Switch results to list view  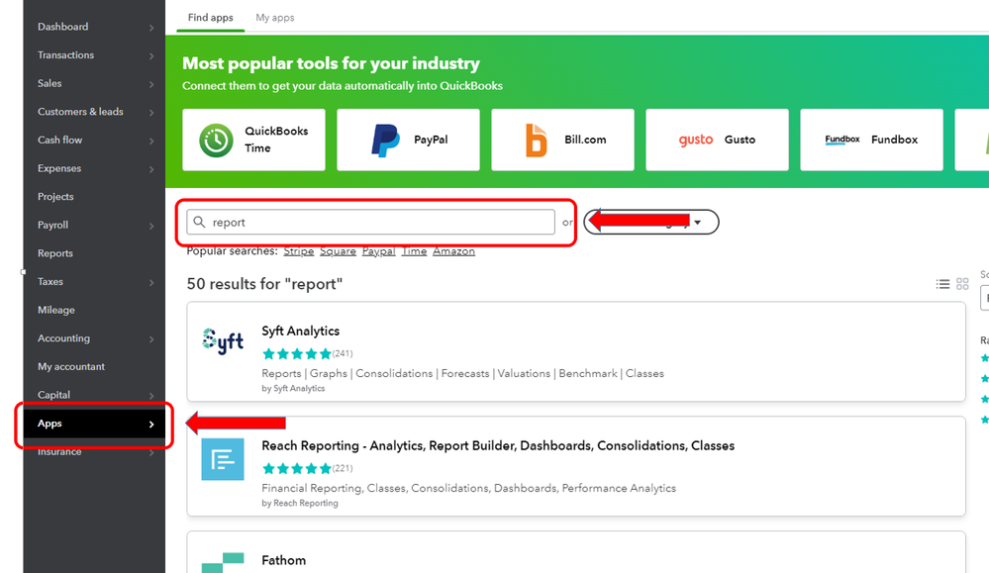tap(942, 284)
